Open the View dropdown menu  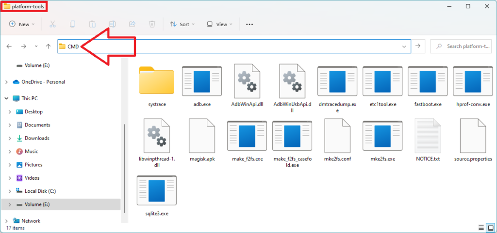coord(219,24)
